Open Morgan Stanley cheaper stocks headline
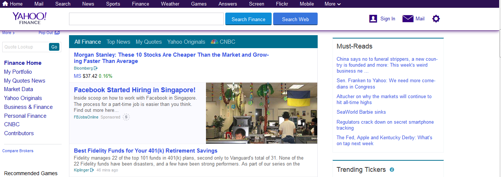Image resolution: width=501 pixels, height=177 pixels. (x=171, y=58)
